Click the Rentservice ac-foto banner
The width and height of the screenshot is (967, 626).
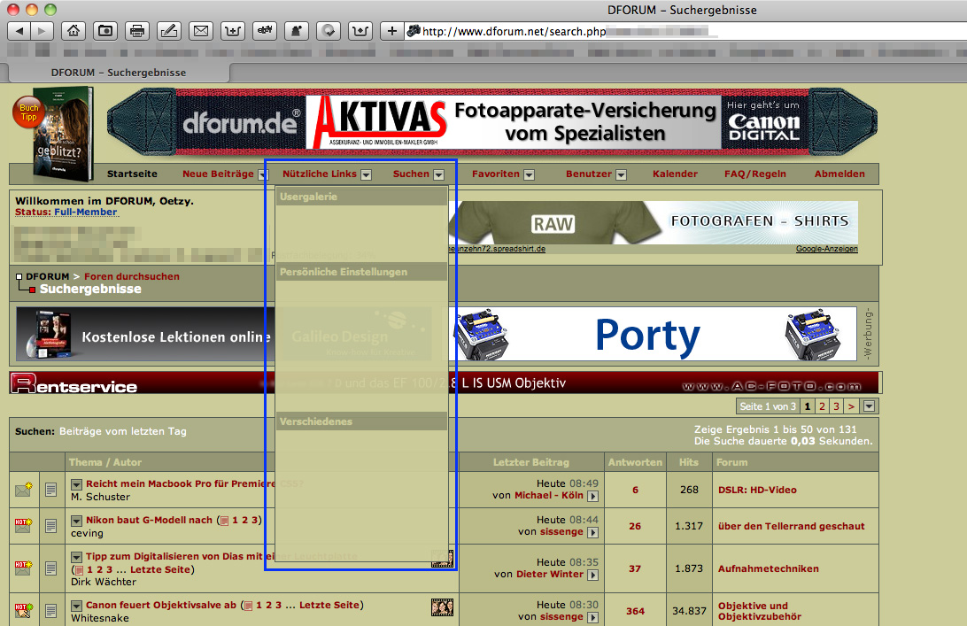click(445, 383)
